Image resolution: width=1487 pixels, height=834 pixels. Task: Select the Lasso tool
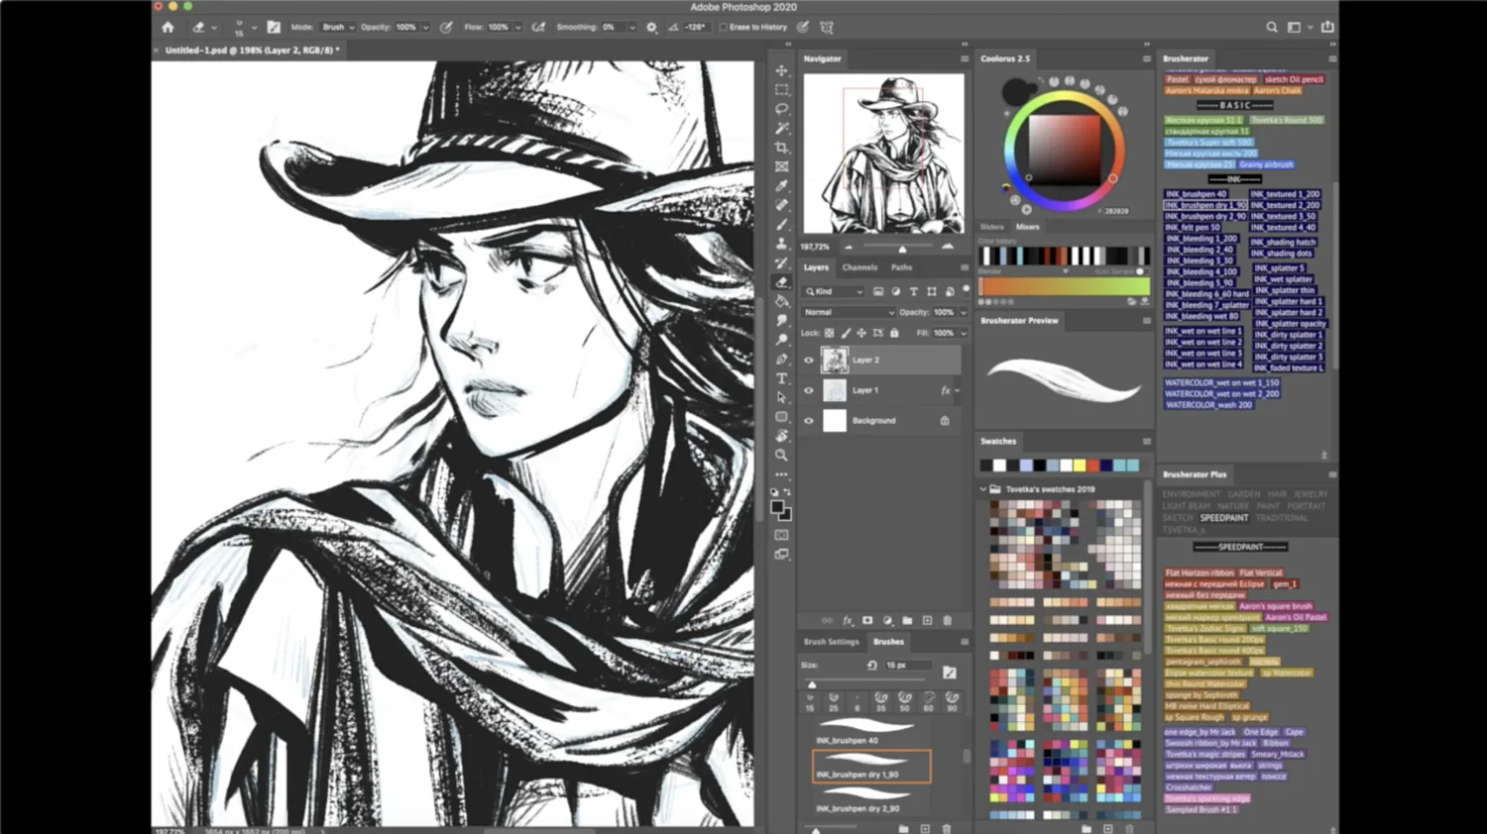tap(781, 109)
